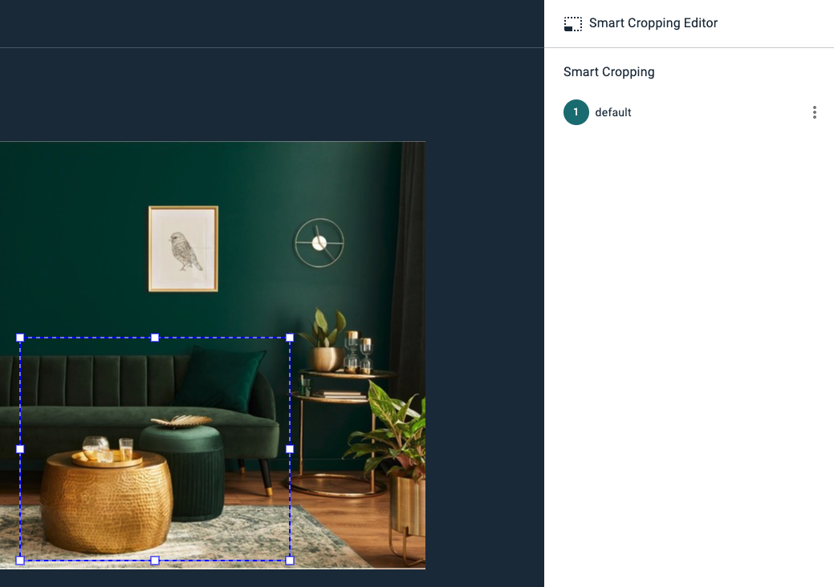Click the bottom-right crop handle
The image size is (834, 587).
point(290,561)
